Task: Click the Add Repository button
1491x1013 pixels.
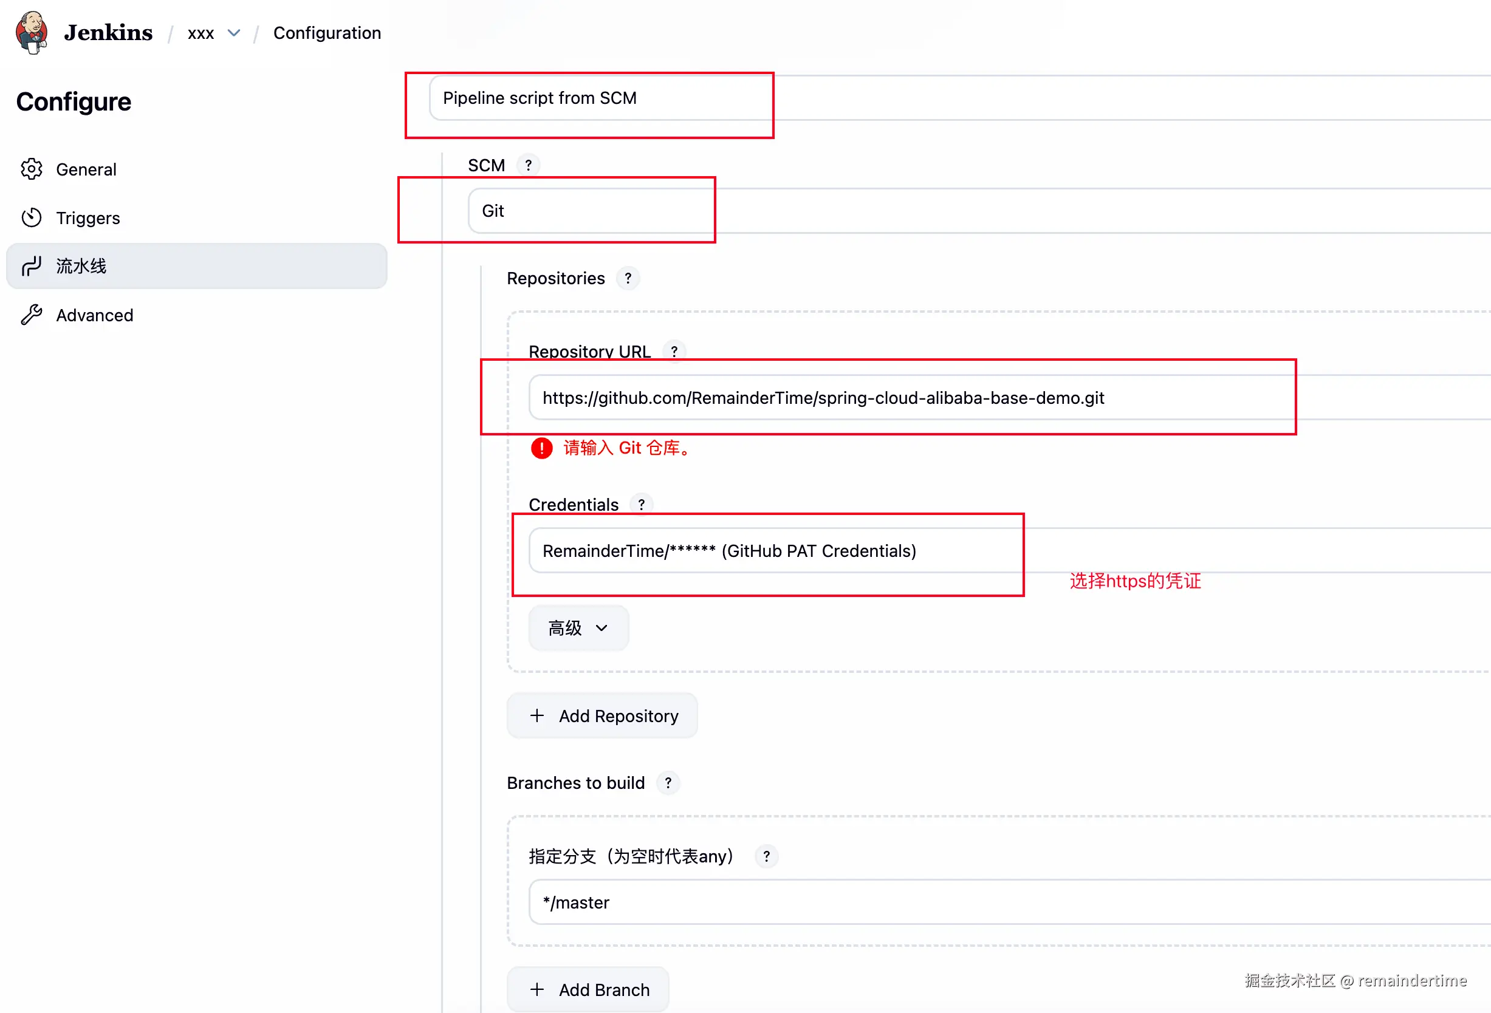Action: coord(603,715)
